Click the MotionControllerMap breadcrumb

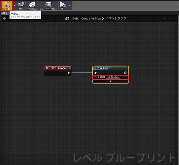pyautogui.click(x=86, y=18)
